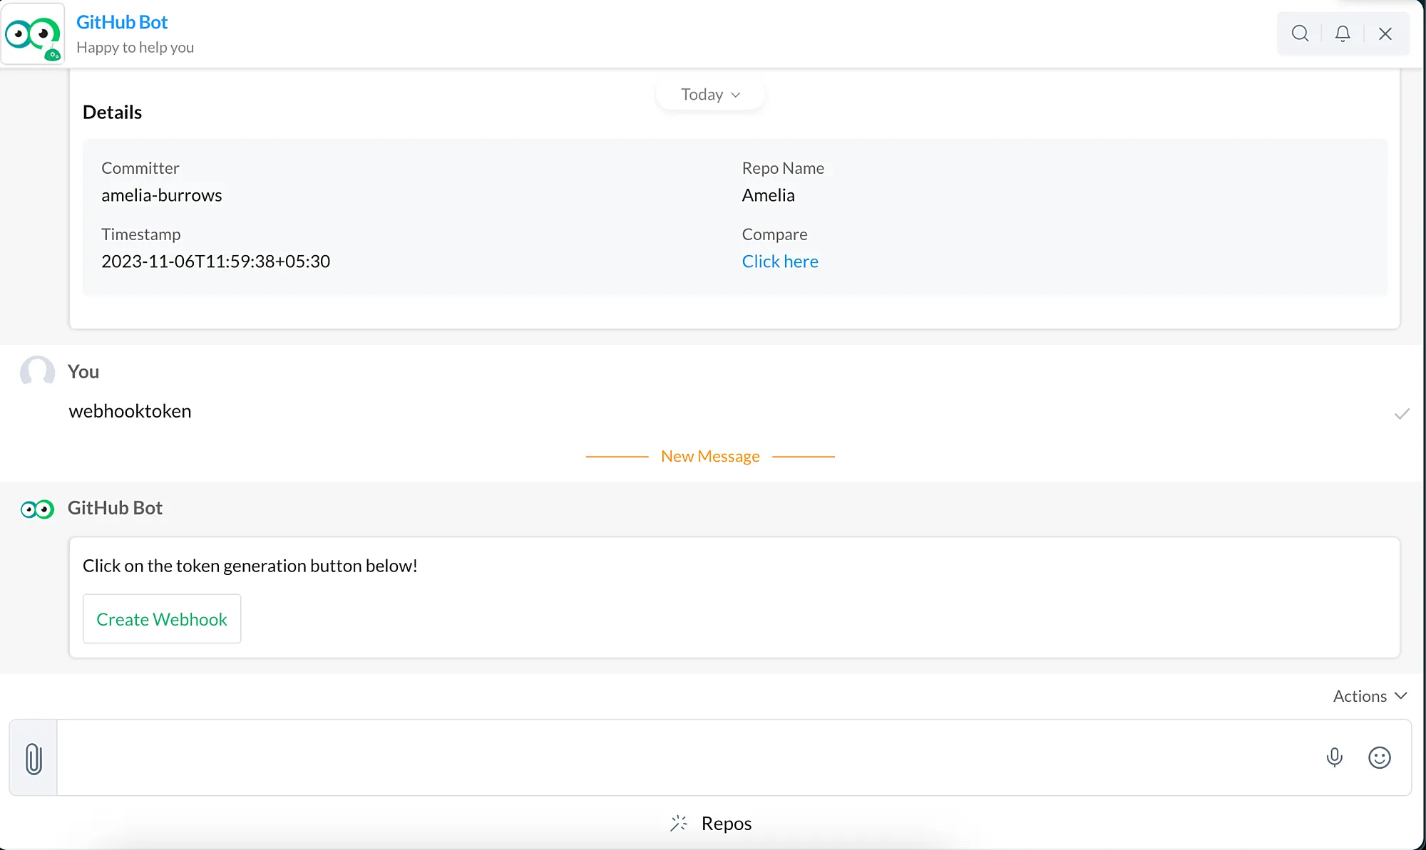Open the Actions dropdown menu
1426x850 pixels.
coord(1370,696)
